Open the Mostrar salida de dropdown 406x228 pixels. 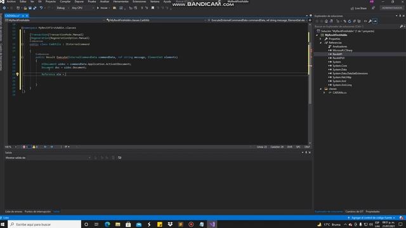coord(58,158)
